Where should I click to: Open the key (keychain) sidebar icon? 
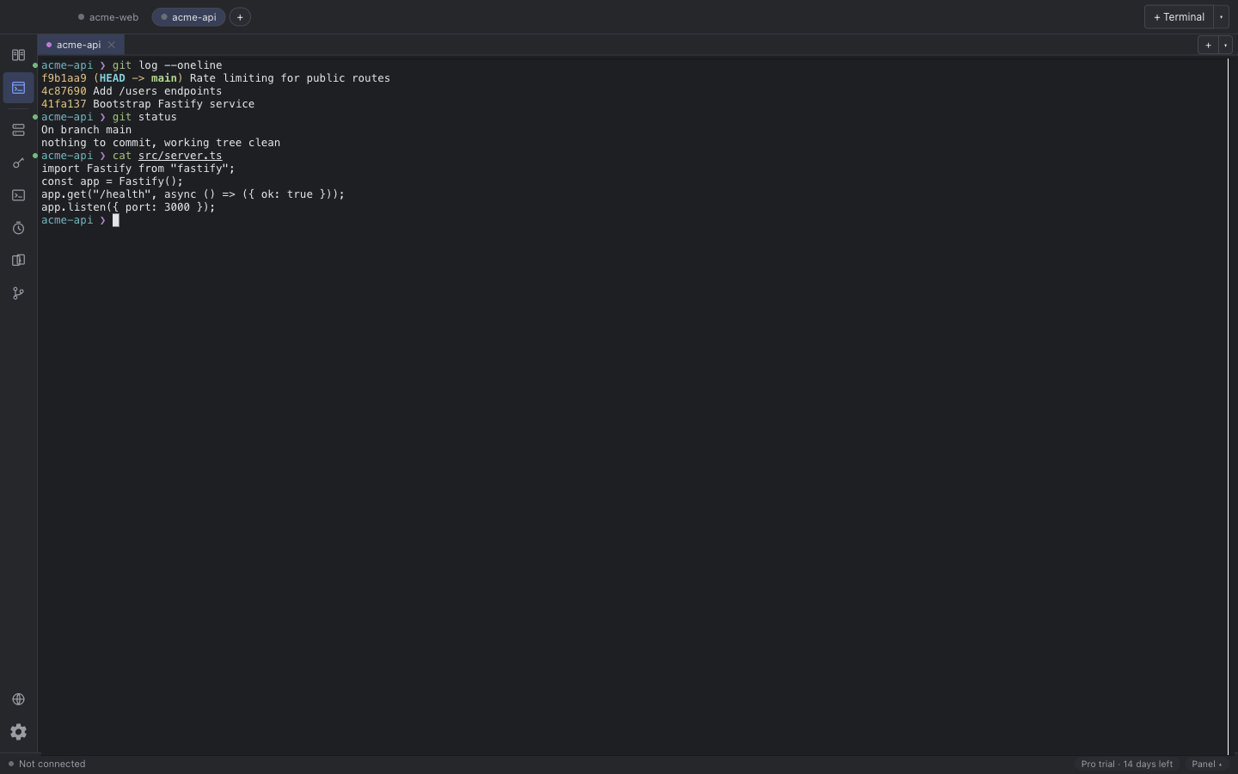tap(18, 163)
